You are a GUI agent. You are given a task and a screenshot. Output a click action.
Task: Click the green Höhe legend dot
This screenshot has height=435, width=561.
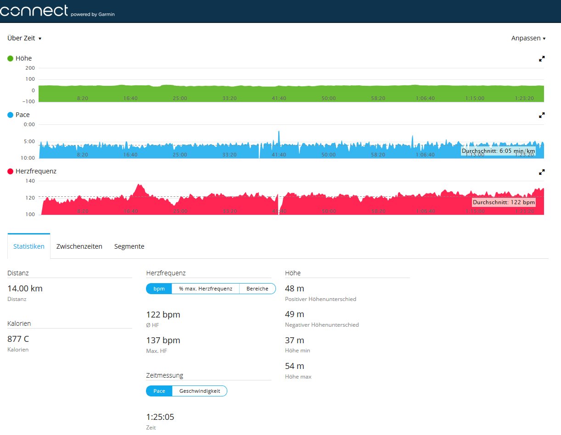point(11,59)
